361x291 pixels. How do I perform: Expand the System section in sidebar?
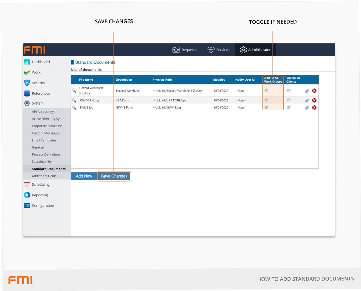pyautogui.click(x=38, y=103)
